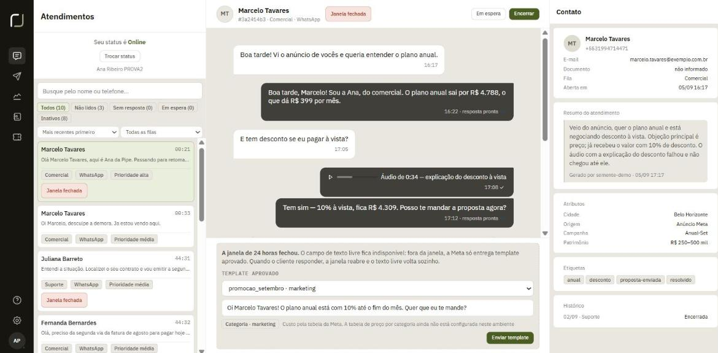Image resolution: width=718 pixels, height=353 pixels.
Task: Click the Categoria · marketing tag
Action: tap(252, 324)
